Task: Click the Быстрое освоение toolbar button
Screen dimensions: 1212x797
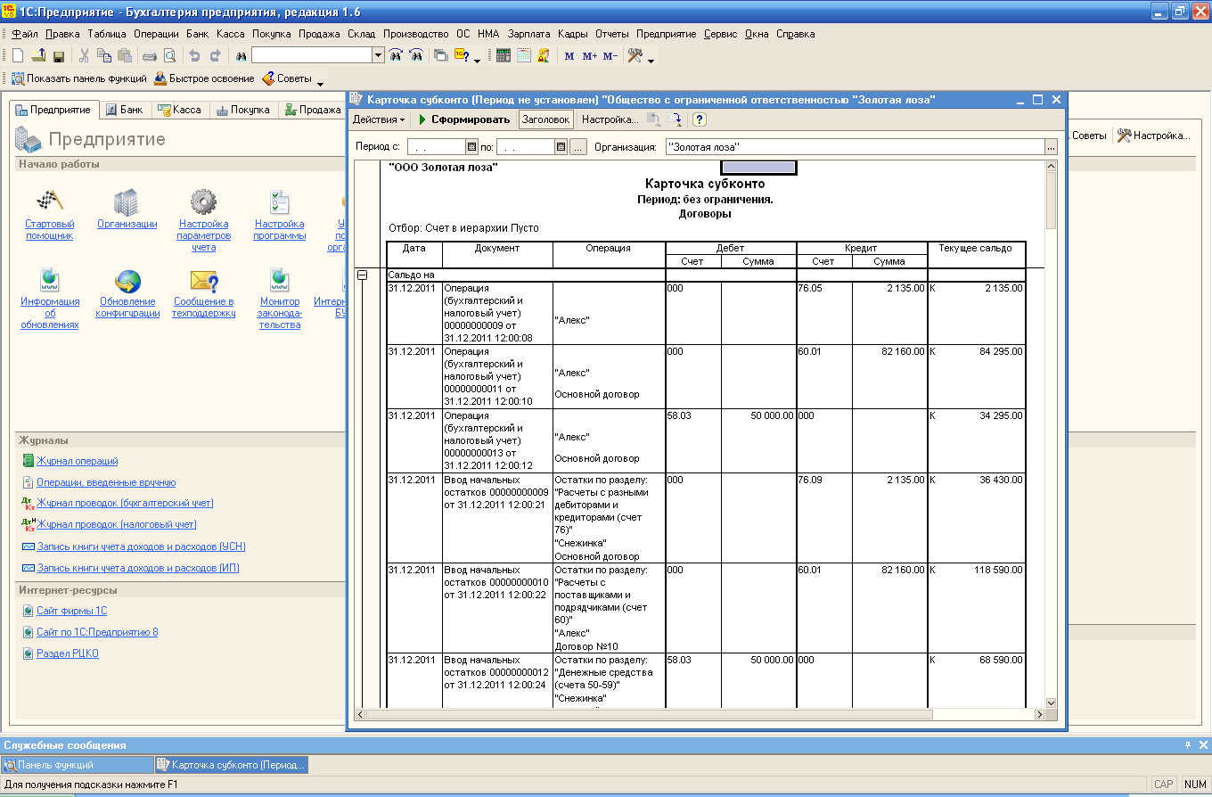Action: [x=204, y=78]
